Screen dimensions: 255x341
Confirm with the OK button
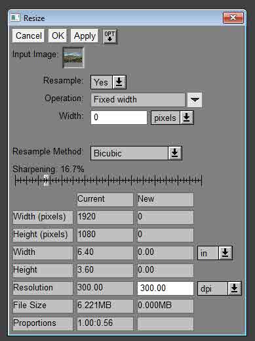(x=58, y=35)
